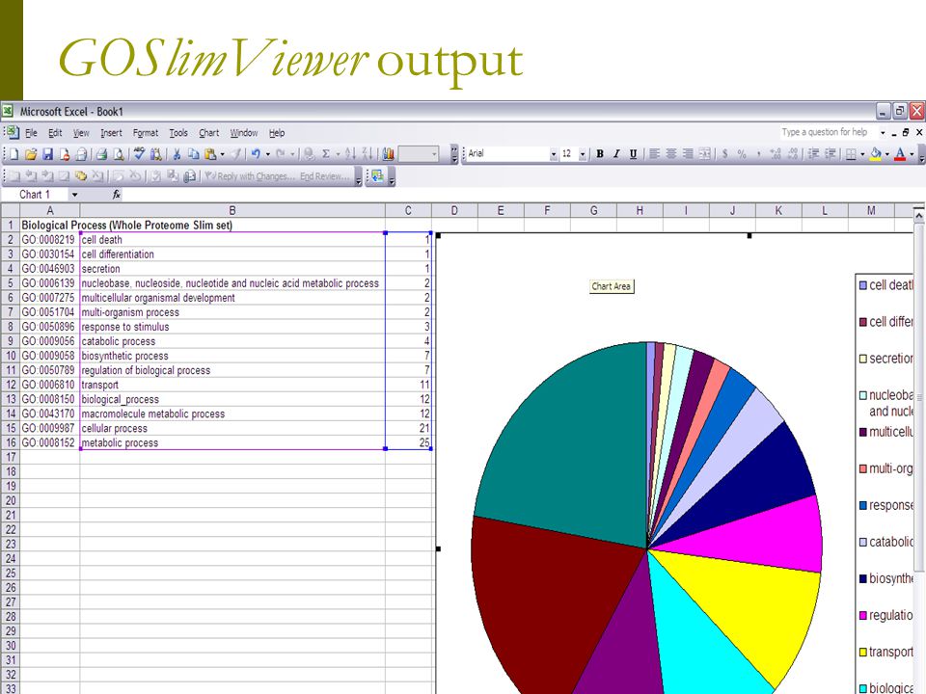Open the Undo history dropdown arrow

(267, 154)
